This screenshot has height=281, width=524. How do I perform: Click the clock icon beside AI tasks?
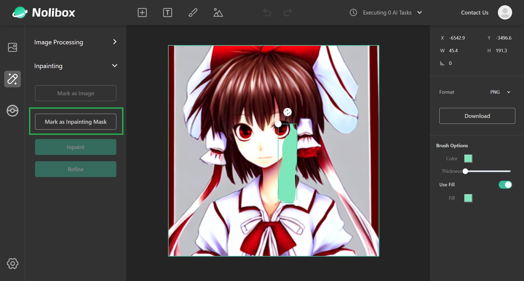point(353,12)
